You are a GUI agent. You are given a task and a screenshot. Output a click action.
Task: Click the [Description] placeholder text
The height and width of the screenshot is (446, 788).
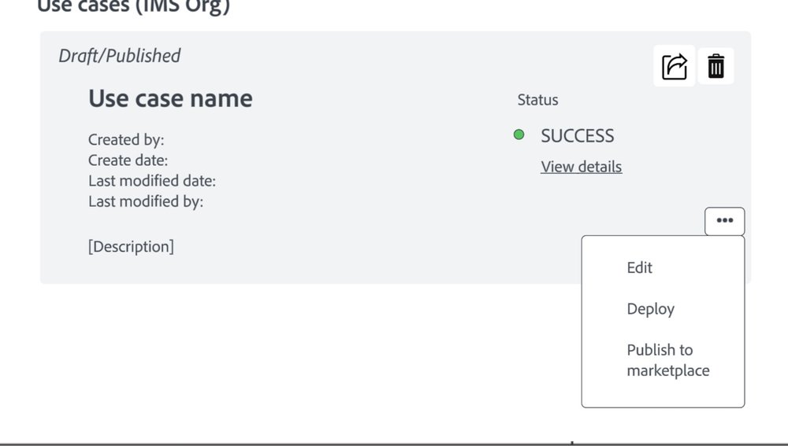coord(131,246)
